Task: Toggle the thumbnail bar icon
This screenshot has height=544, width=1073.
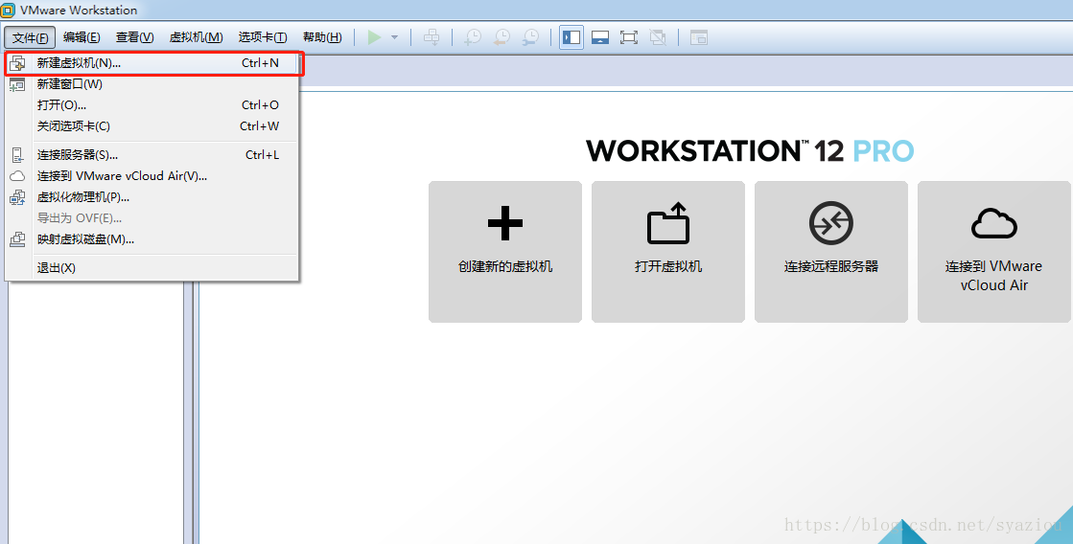Action: click(600, 37)
